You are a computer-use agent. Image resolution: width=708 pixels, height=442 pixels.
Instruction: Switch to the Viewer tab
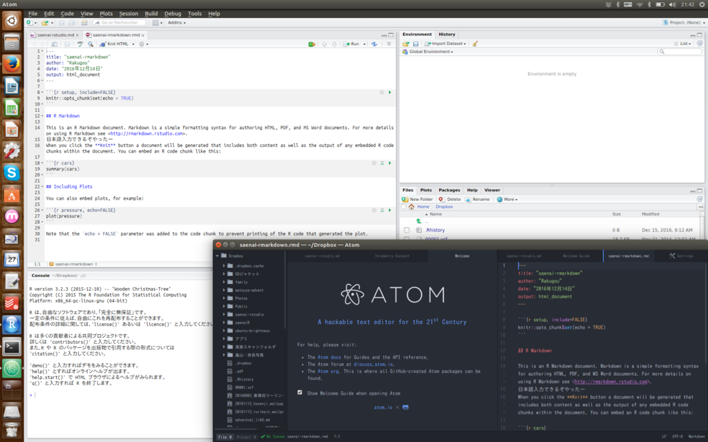pos(492,191)
